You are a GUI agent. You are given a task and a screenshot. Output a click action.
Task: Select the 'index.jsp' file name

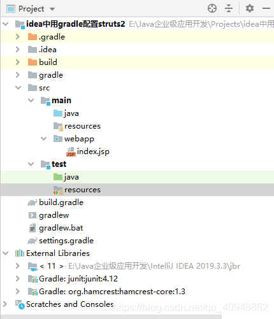[93, 152]
